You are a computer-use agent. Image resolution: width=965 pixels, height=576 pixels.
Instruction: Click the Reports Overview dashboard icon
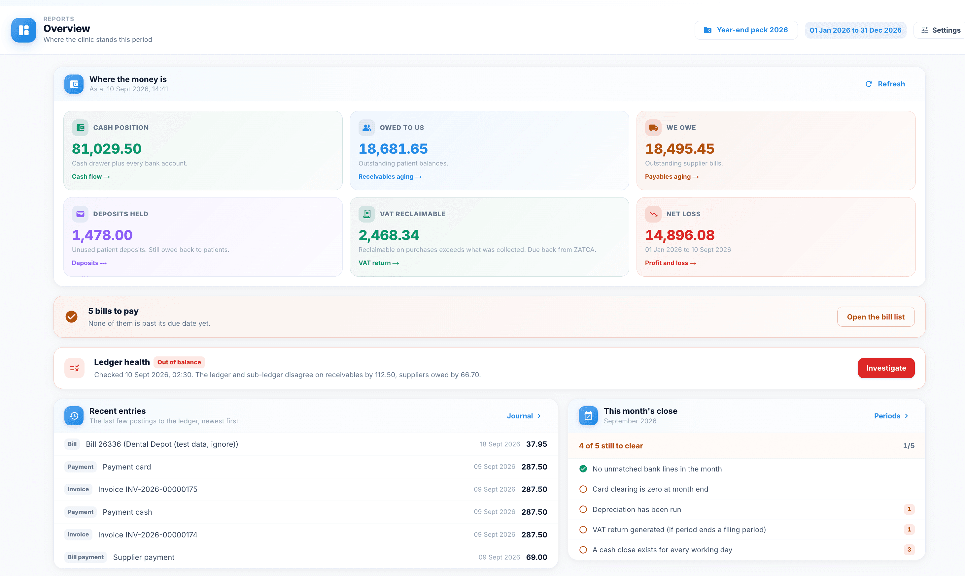(24, 30)
